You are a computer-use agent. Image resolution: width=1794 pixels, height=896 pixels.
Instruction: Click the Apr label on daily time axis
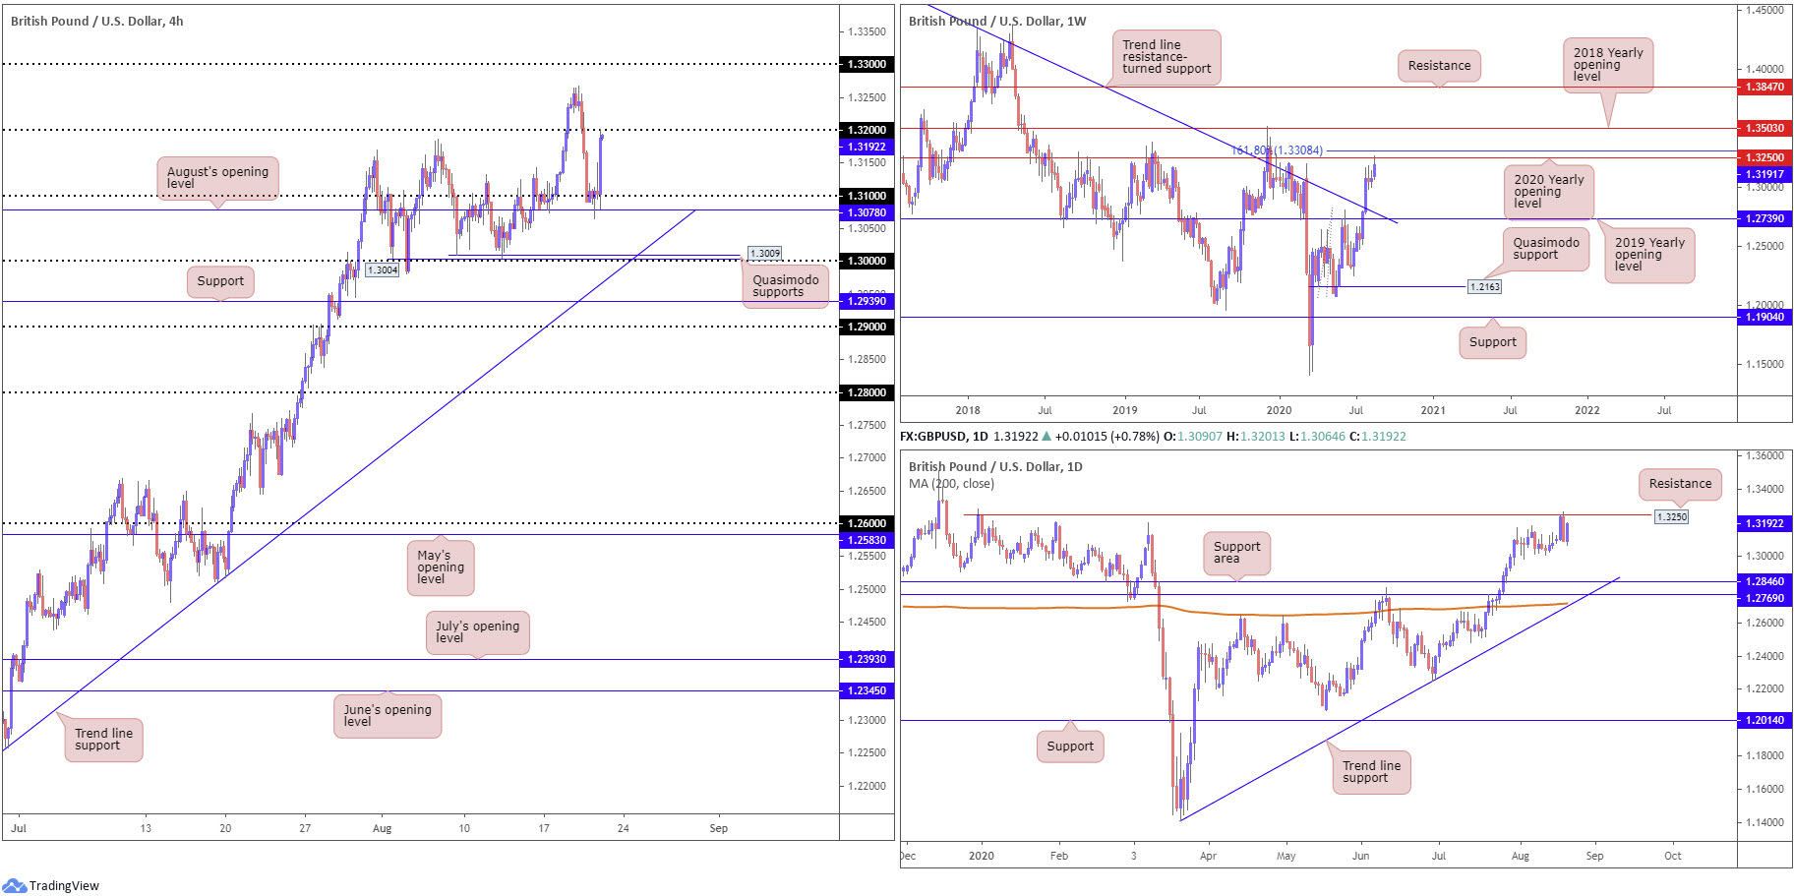pos(1208,856)
